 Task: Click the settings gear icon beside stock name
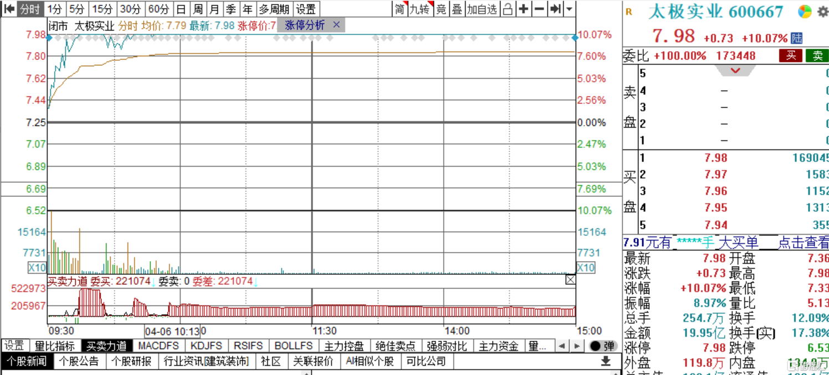coord(822,11)
